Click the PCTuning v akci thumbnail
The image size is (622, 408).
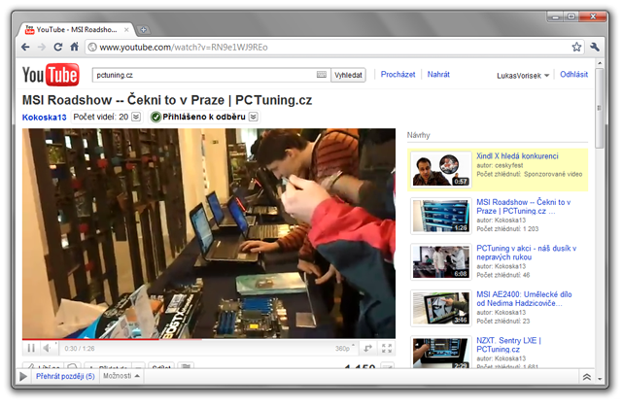click(x=440, y=261)
